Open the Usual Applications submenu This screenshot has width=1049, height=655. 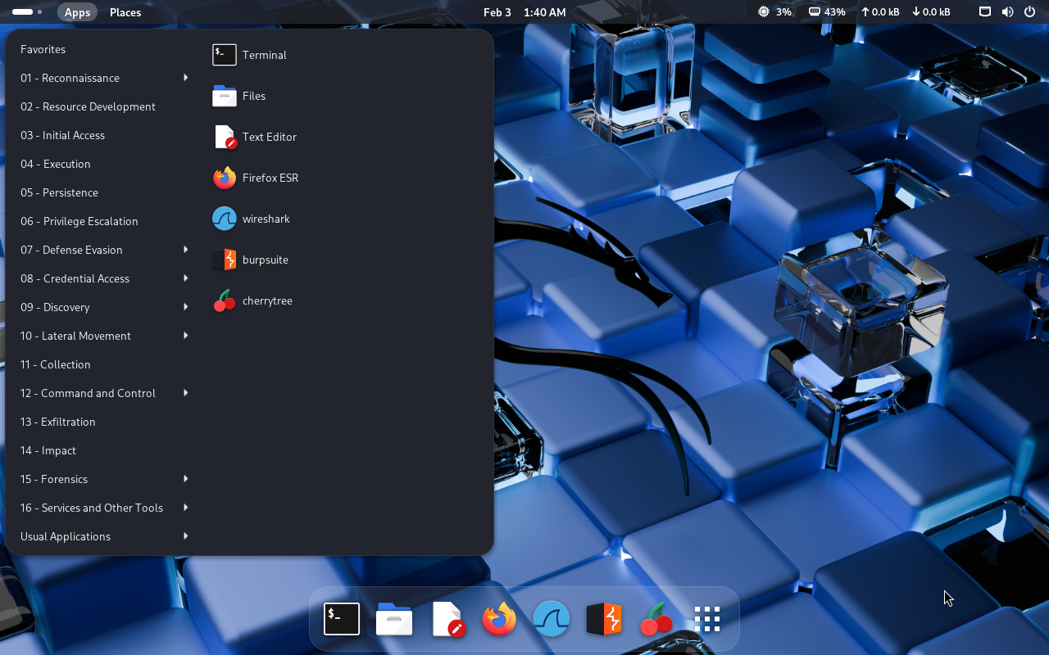coord(104,536)
